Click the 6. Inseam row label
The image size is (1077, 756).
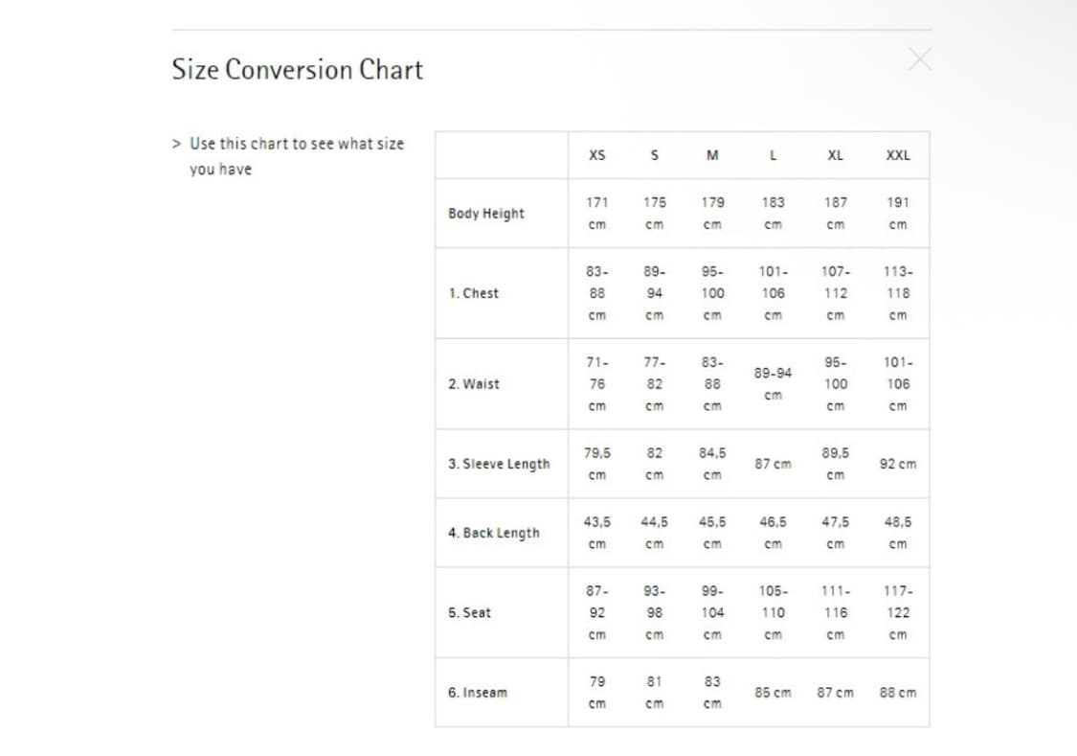[477, 692]
